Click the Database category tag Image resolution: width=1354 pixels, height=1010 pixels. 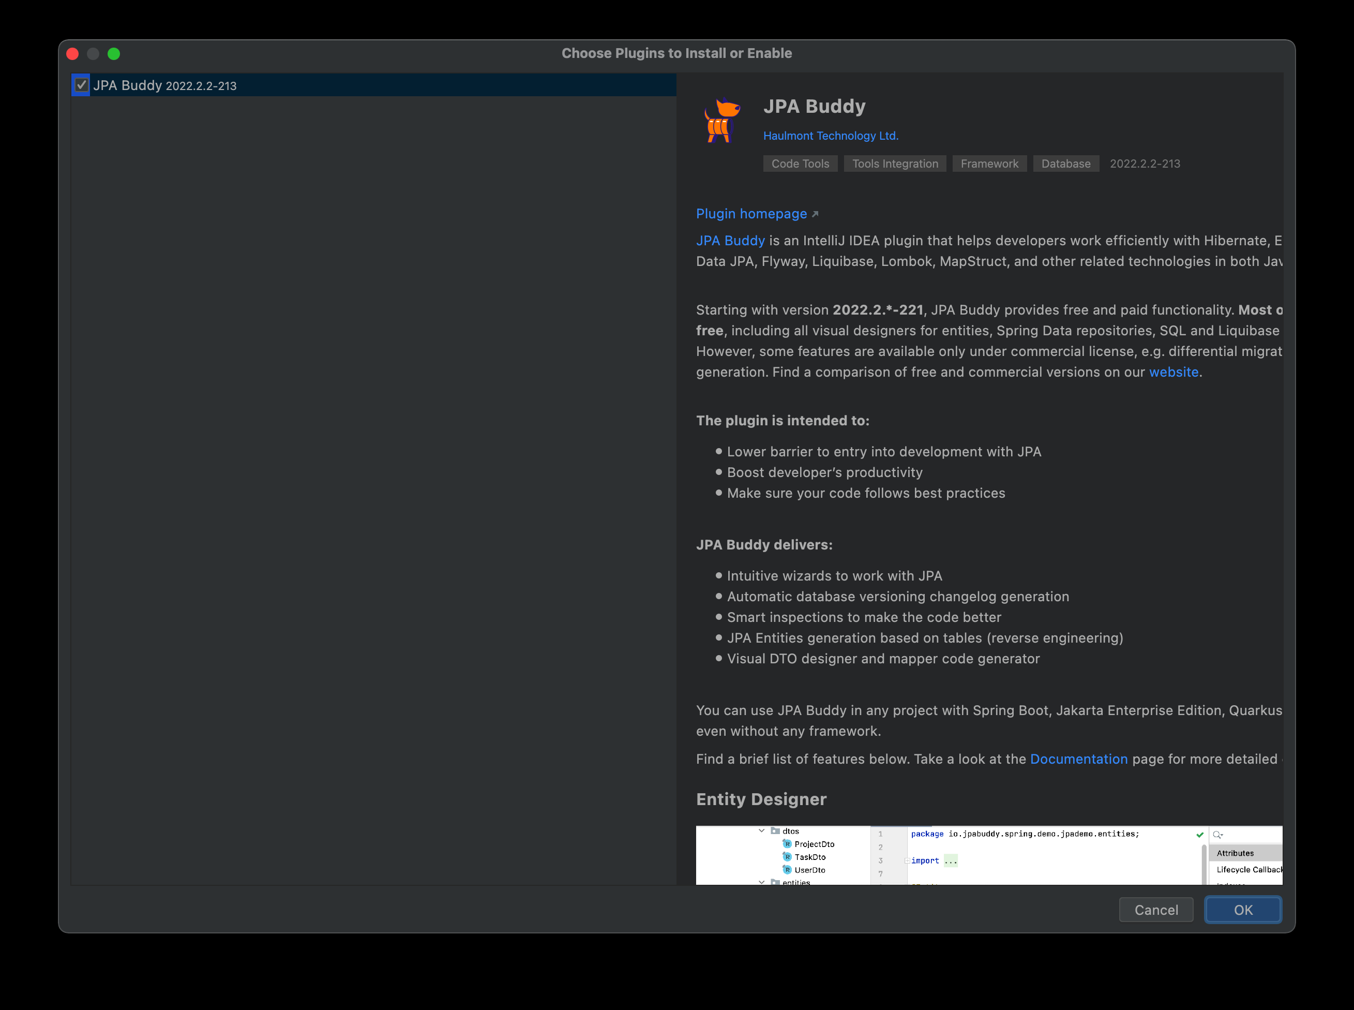[1065, 163]
